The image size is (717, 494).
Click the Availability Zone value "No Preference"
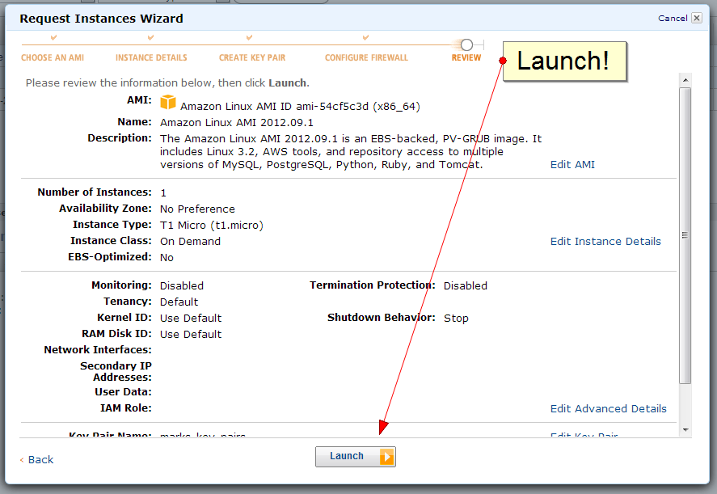(x=197, y=209)
